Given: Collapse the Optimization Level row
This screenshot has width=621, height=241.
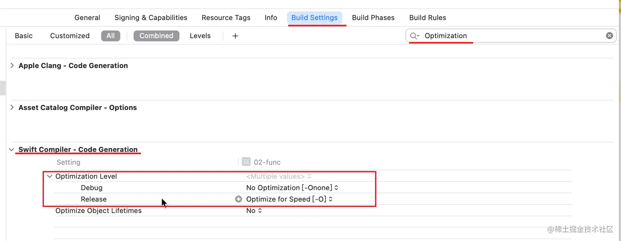Looking at the screenshot, I should 50,176.
